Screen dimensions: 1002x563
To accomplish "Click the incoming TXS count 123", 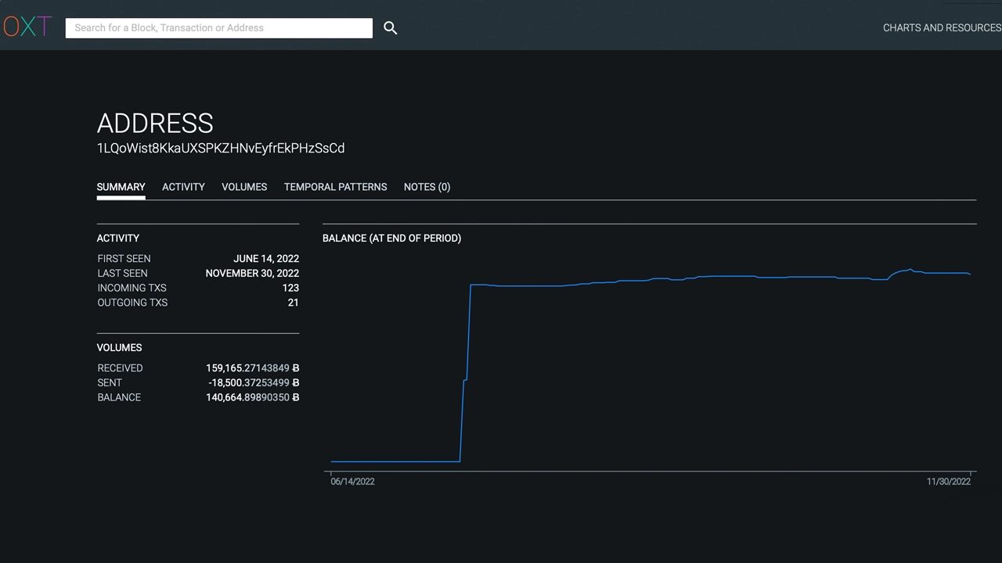I will point(290,288).
